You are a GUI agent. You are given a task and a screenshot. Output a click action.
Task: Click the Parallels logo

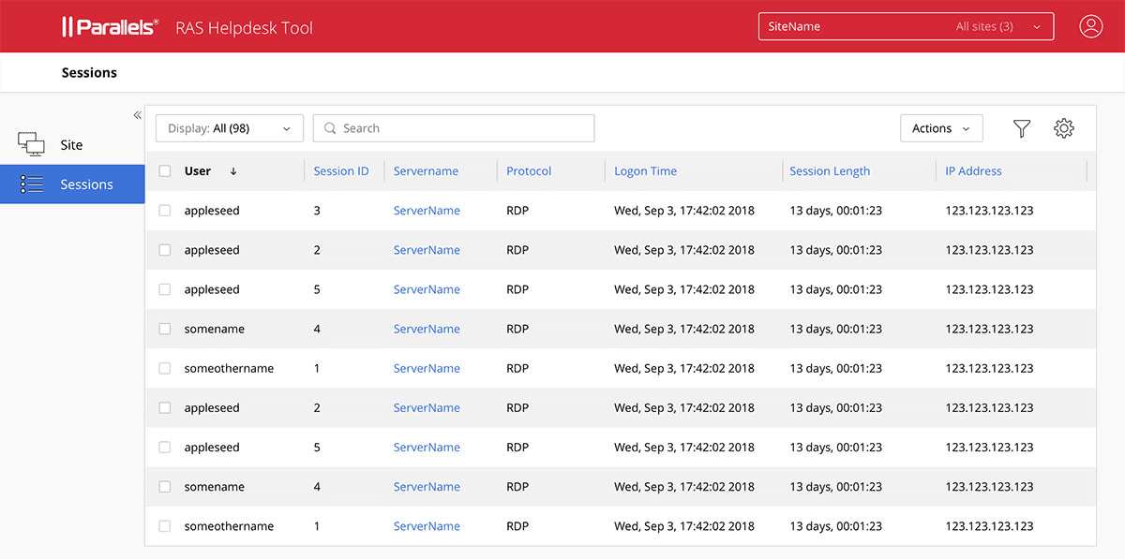tap(110, 27)
